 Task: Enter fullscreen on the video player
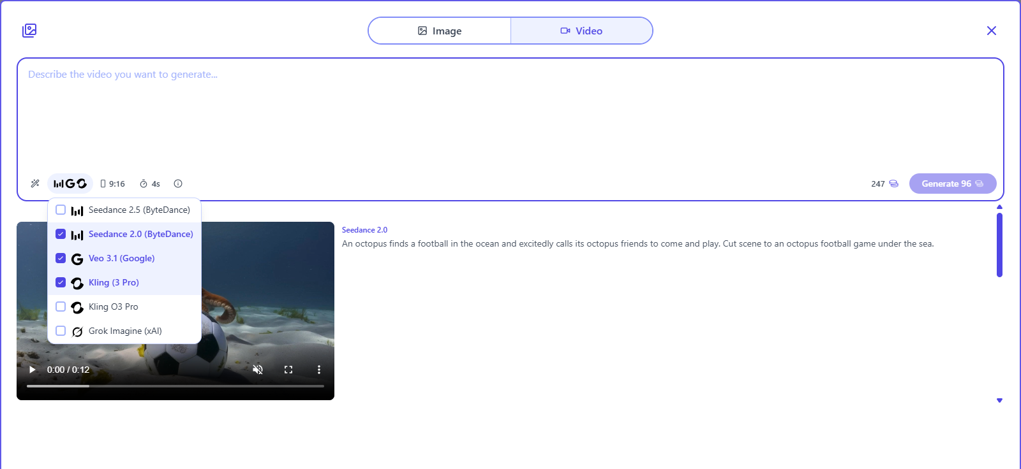click(x=288, y=370)
